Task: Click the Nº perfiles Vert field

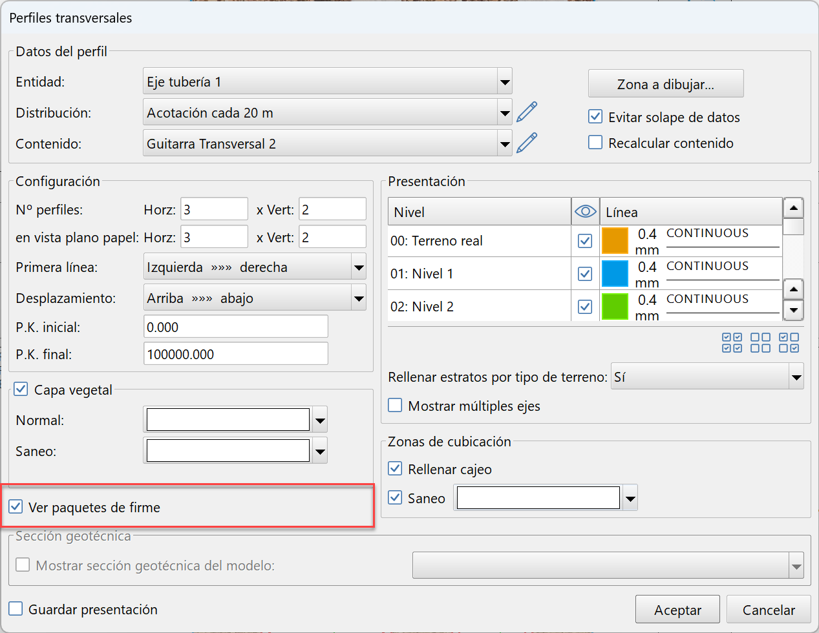Action: tap(332, 209)
